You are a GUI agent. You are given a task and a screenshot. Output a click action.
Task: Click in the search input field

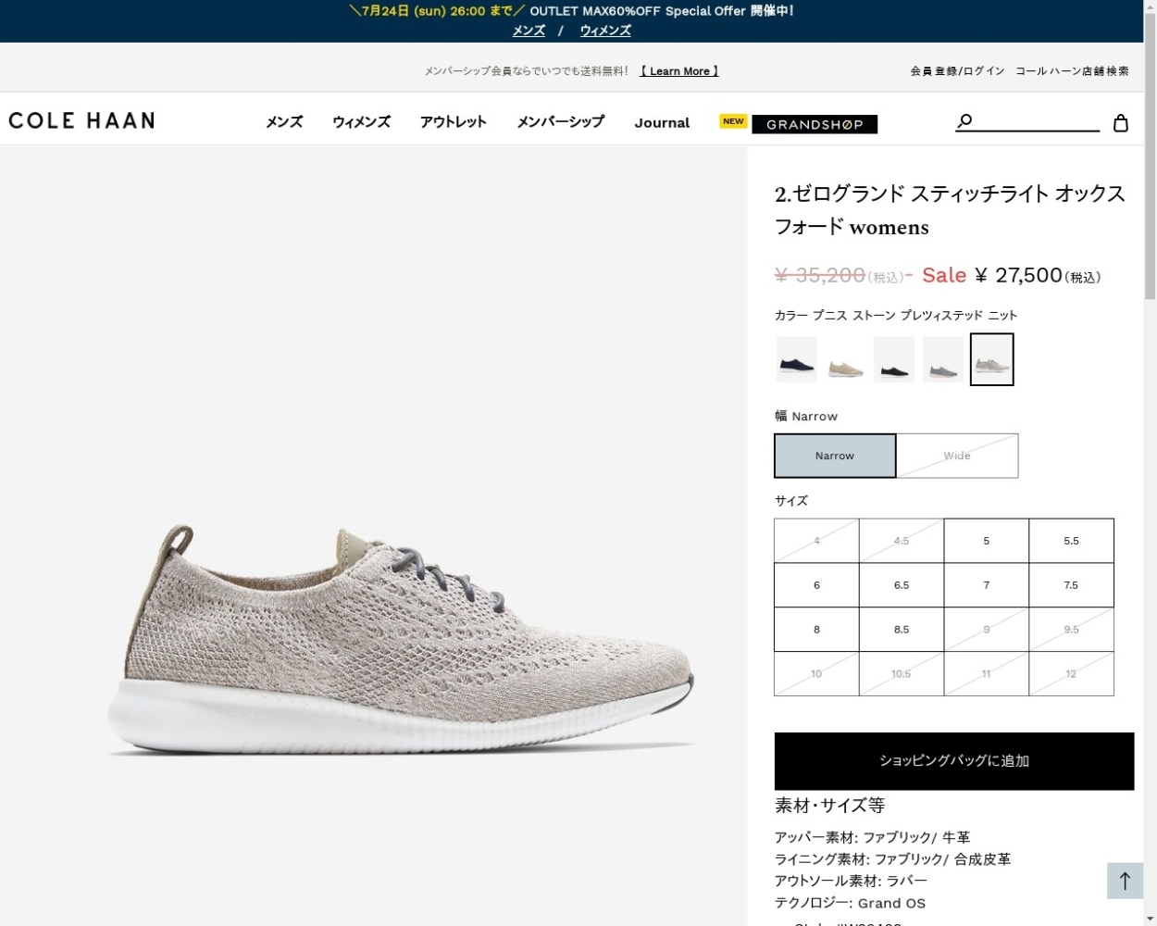coord(1037,121)
